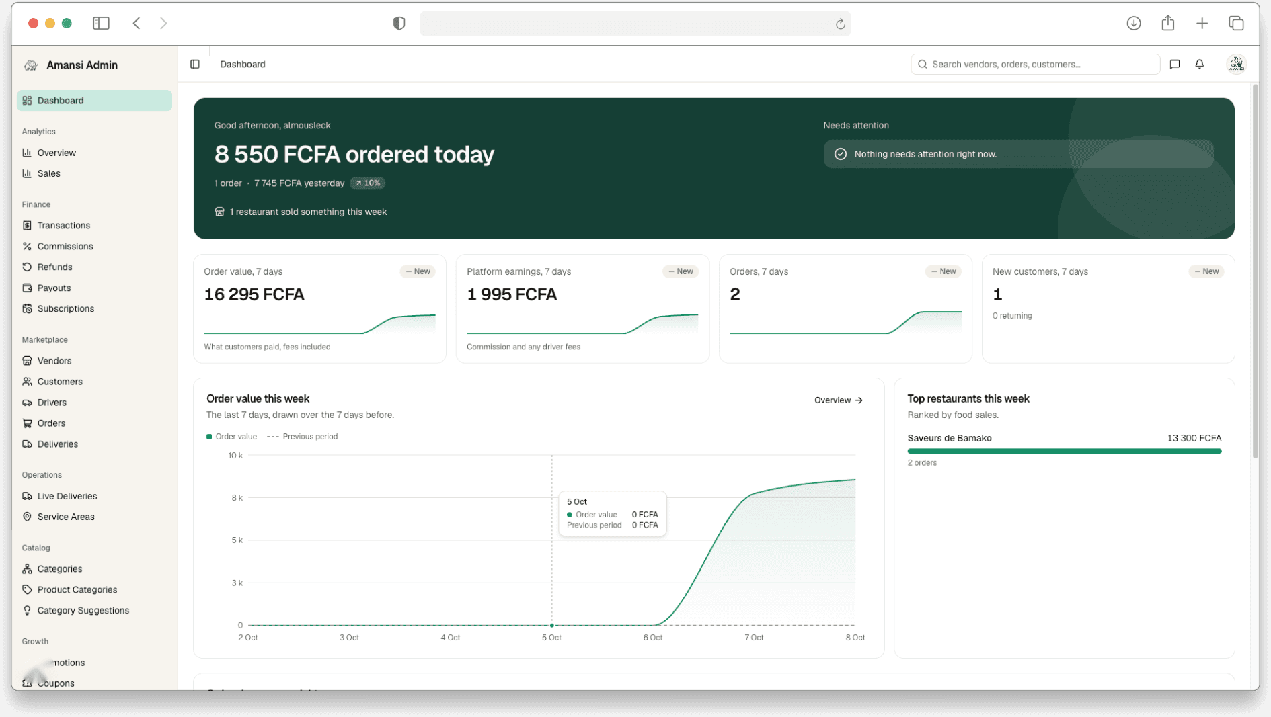
Task: Go back using Safari's back arrow
Action: pyautogui.click(x=137, y=24)
